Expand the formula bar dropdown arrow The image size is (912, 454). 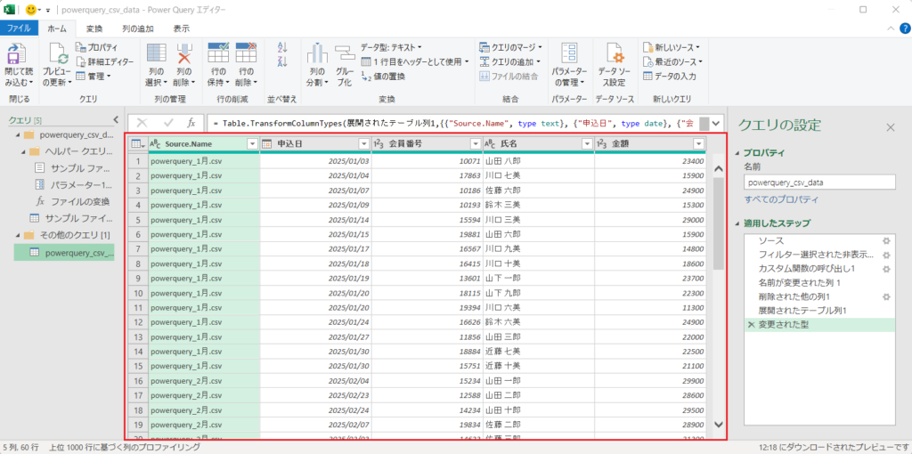[716, 123]
